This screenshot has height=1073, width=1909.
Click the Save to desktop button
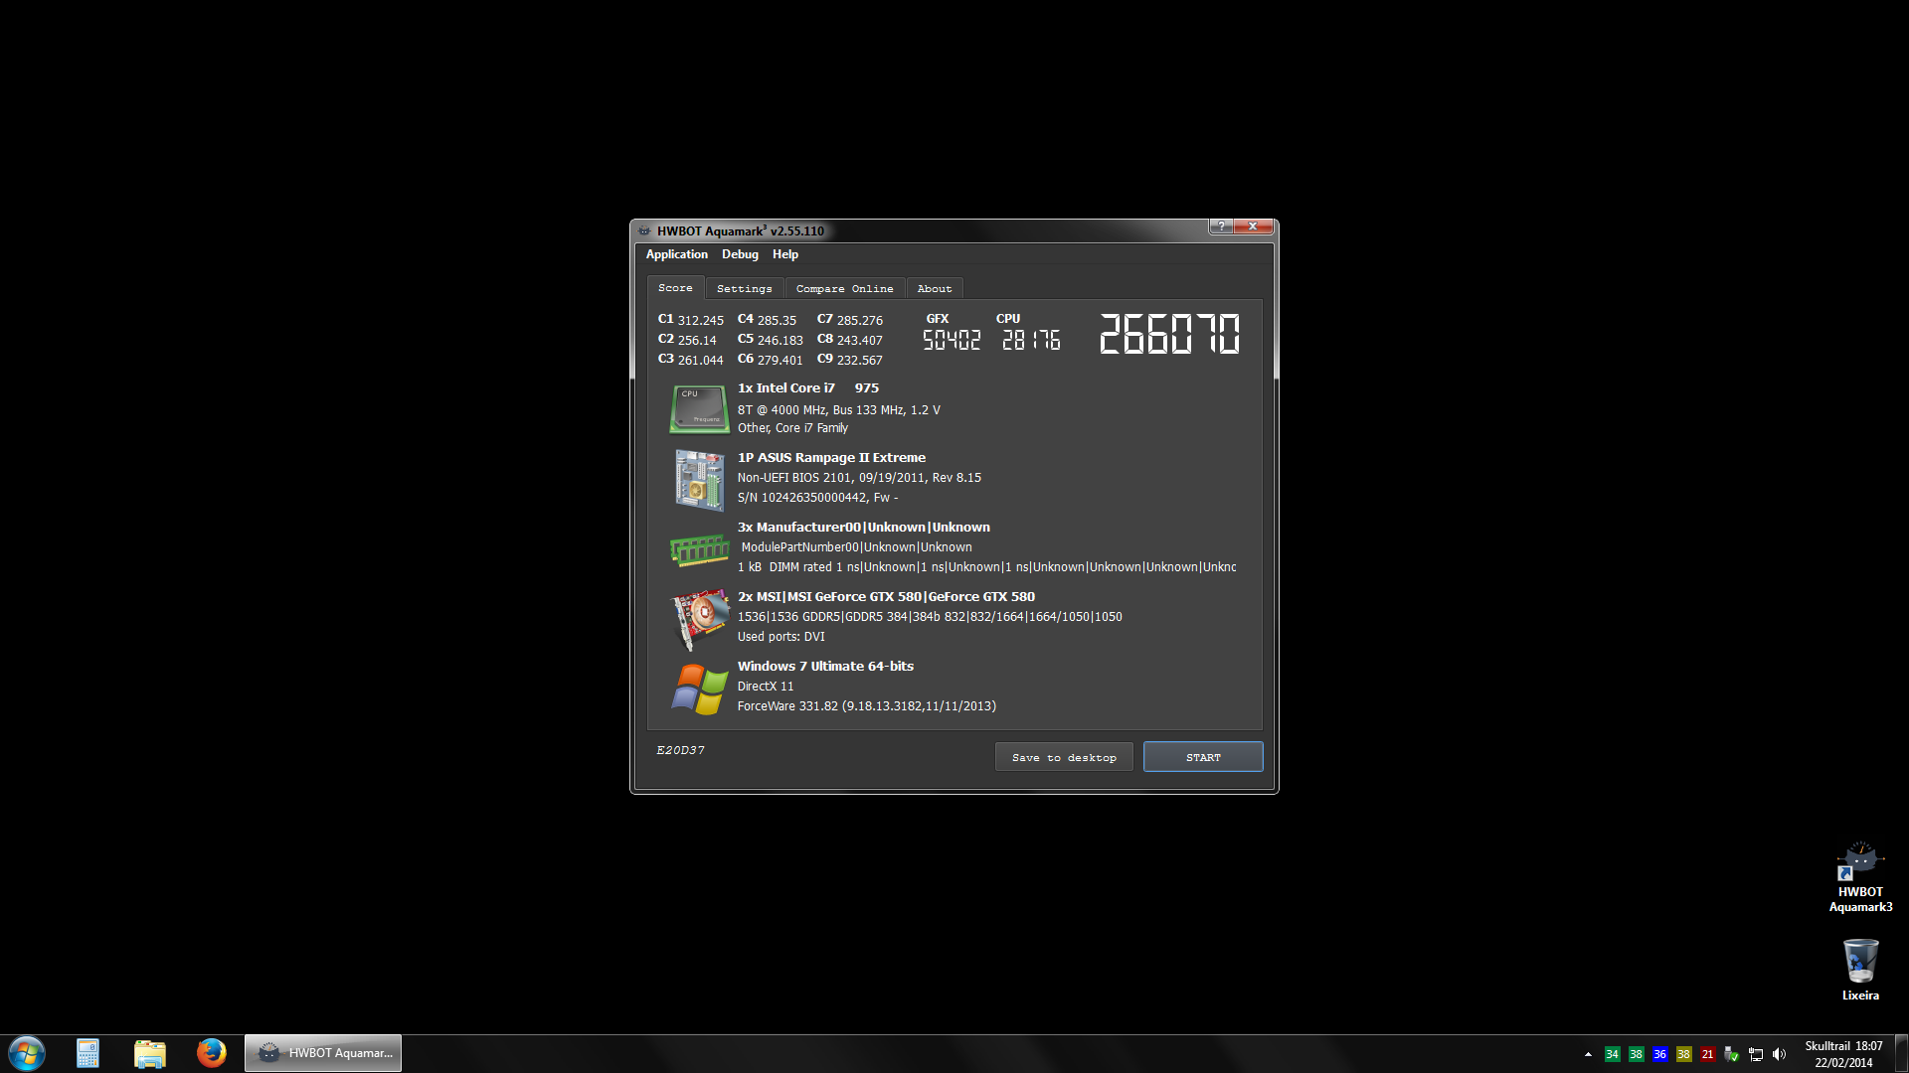pyautogui.click(x=1064, y=757)
